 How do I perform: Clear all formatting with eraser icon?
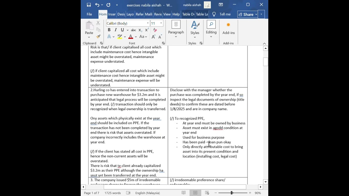coord(155,30)
